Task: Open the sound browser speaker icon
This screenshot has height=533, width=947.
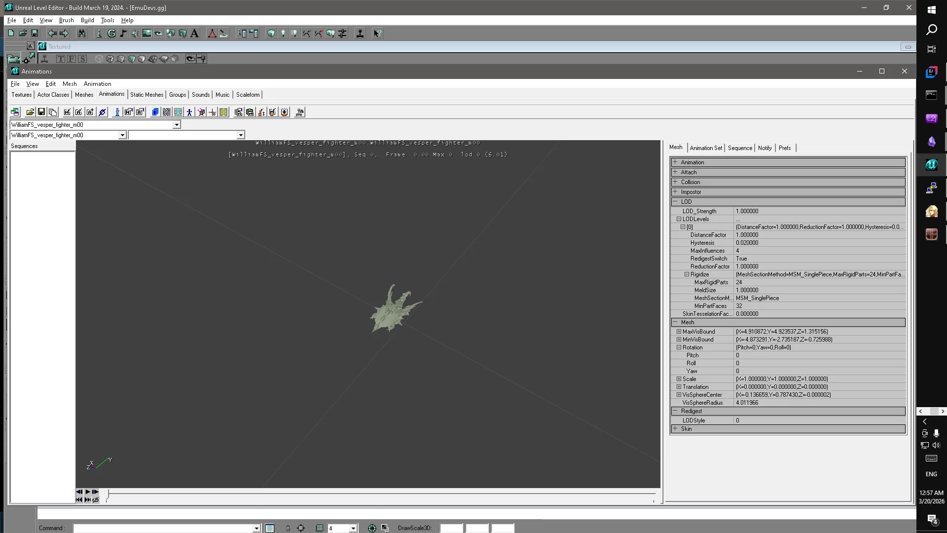Action: click(135, 34)
